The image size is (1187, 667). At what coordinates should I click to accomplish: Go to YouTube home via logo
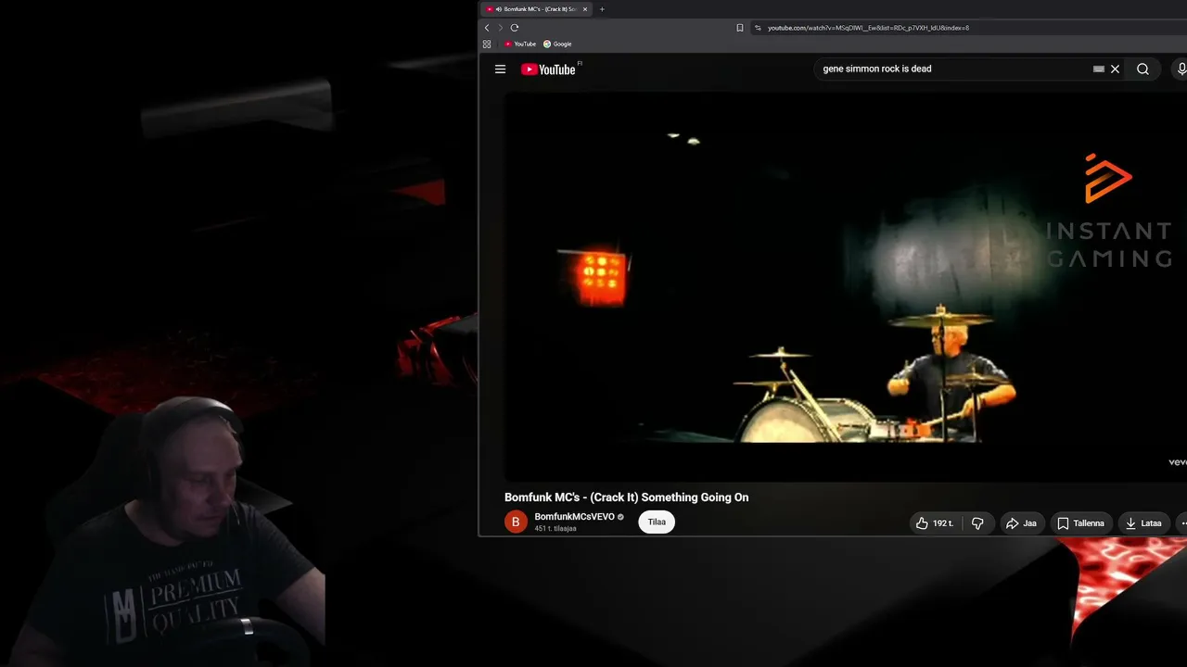point(548,69)
